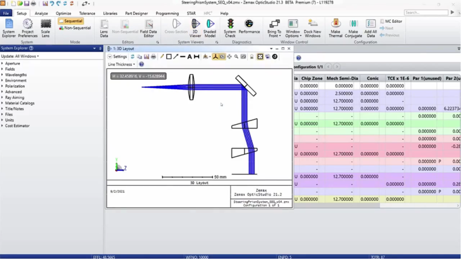The width and height of the screenshot is (461, 259).
Task: Launch the 3D Viewer
Action: [x=195, y=28]
